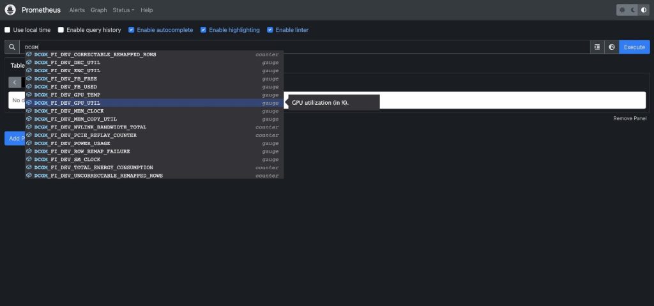
Task: Open the metrics explorer globe icon
Action: [611, 47]
